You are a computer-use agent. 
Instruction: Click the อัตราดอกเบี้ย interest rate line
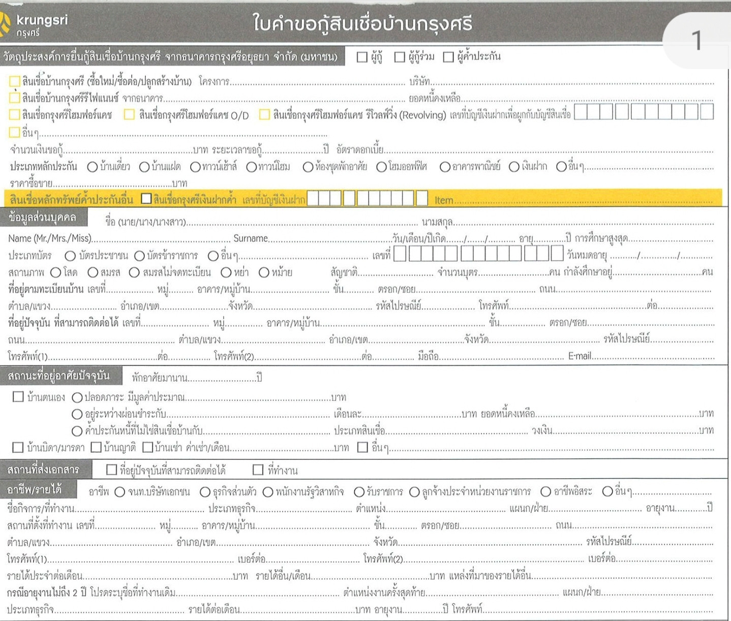point(549,151)
